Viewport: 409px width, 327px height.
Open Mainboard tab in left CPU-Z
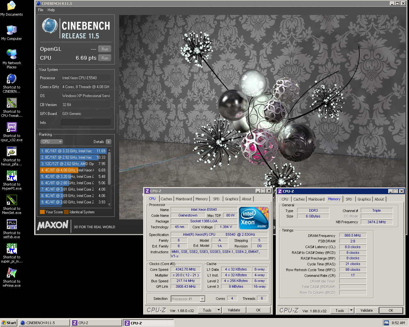(184, 199)
